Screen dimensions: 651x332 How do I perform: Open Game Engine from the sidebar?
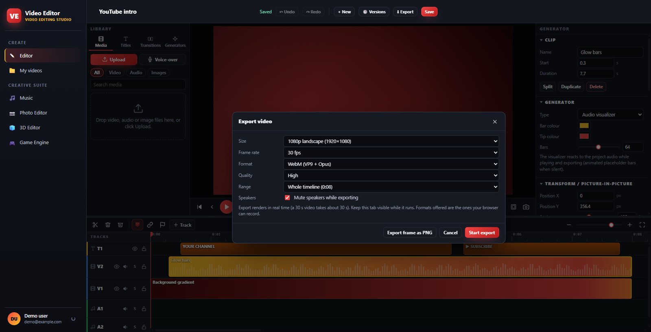43,143
